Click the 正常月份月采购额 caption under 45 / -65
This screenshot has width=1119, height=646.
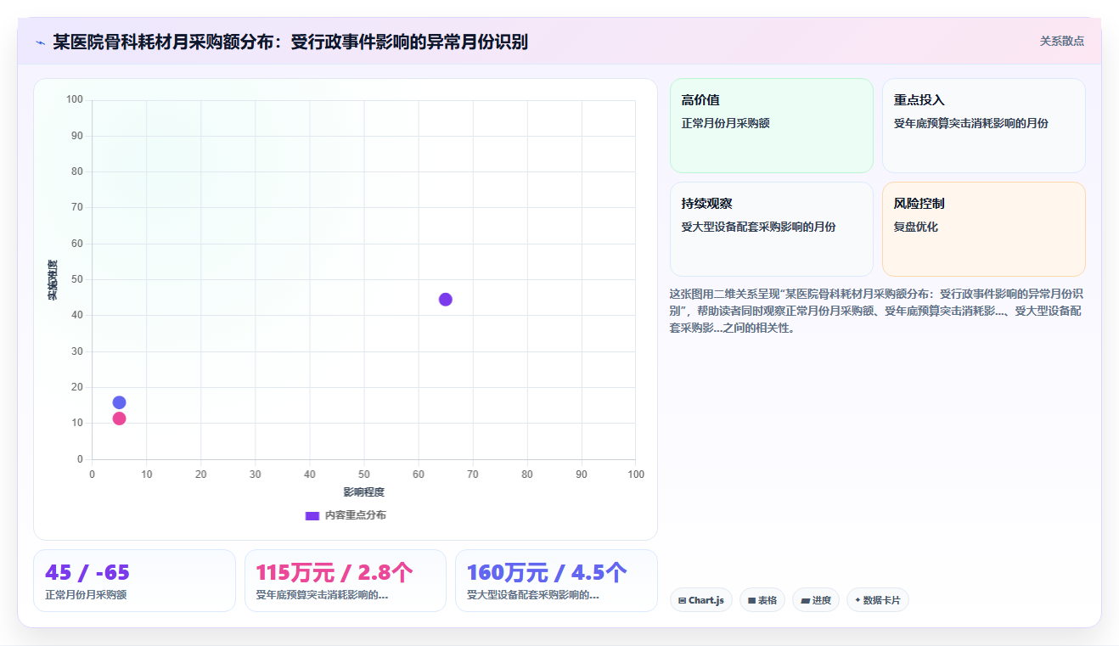(86, 595)
